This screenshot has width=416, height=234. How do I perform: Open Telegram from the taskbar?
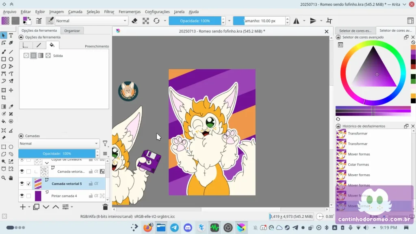175,227
